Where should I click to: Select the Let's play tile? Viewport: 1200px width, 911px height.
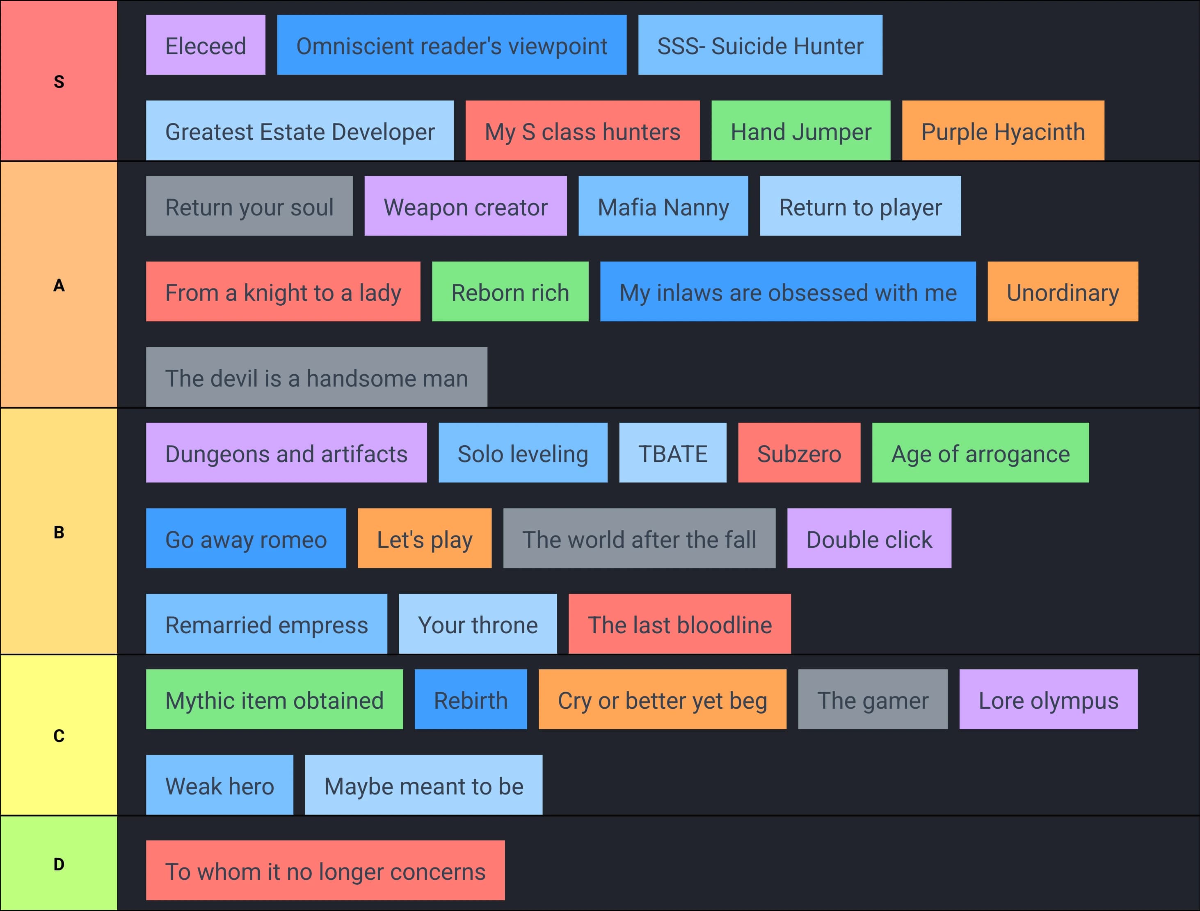point(424,539)
